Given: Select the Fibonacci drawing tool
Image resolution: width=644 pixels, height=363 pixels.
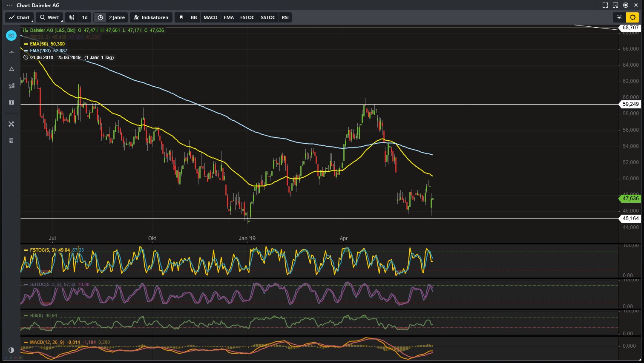Looking at the screenshot, I should tap(11, 85).
